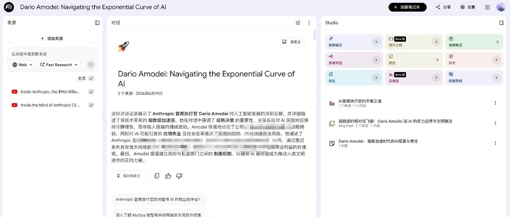Screen dimensions: 510x217
Task: Click the 在网络中搜索新来源 search field
Action: pyautogui.click(x=52, y=54)
